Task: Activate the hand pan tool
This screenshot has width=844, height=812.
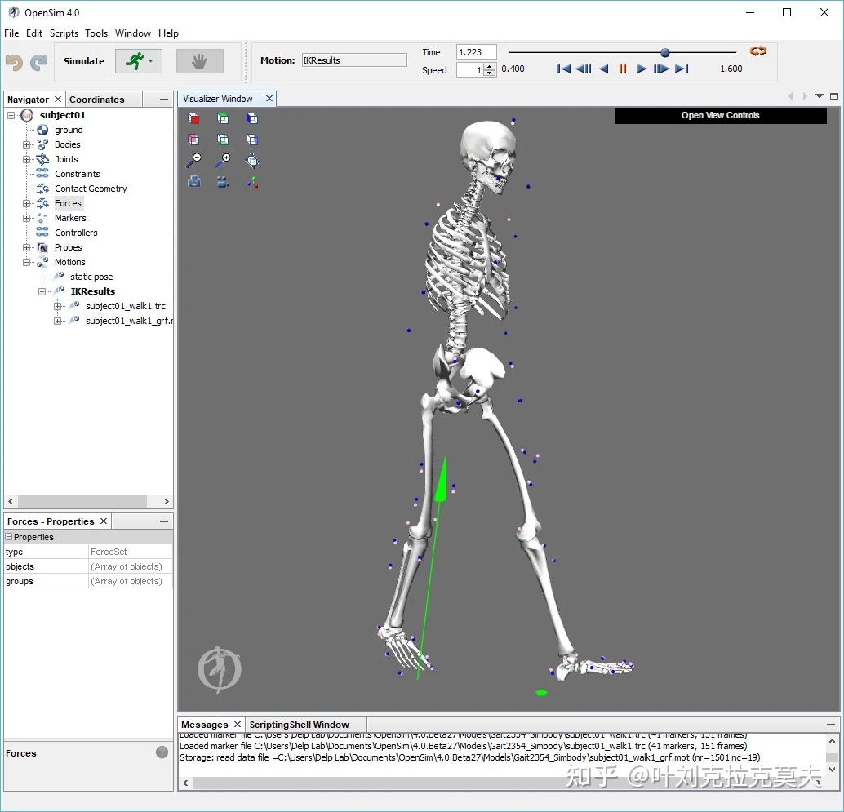Action: coord(200,60)
